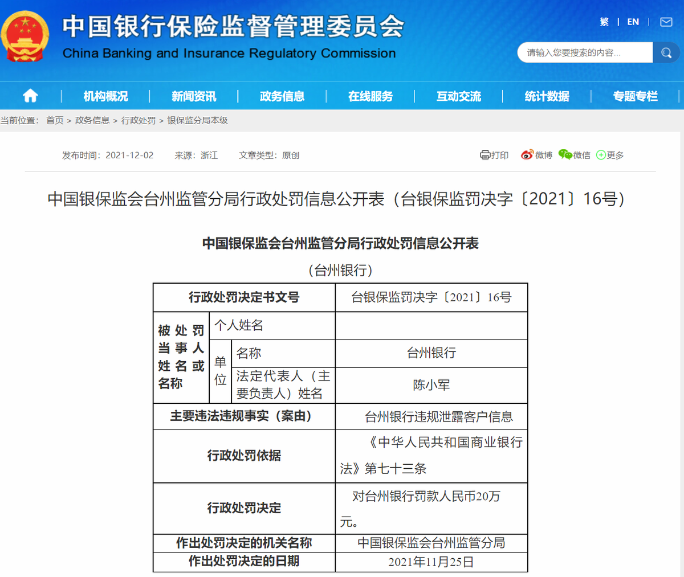Open the 专题专栏 menu
This screenshot has width=684, height=577.
point(636,96)
